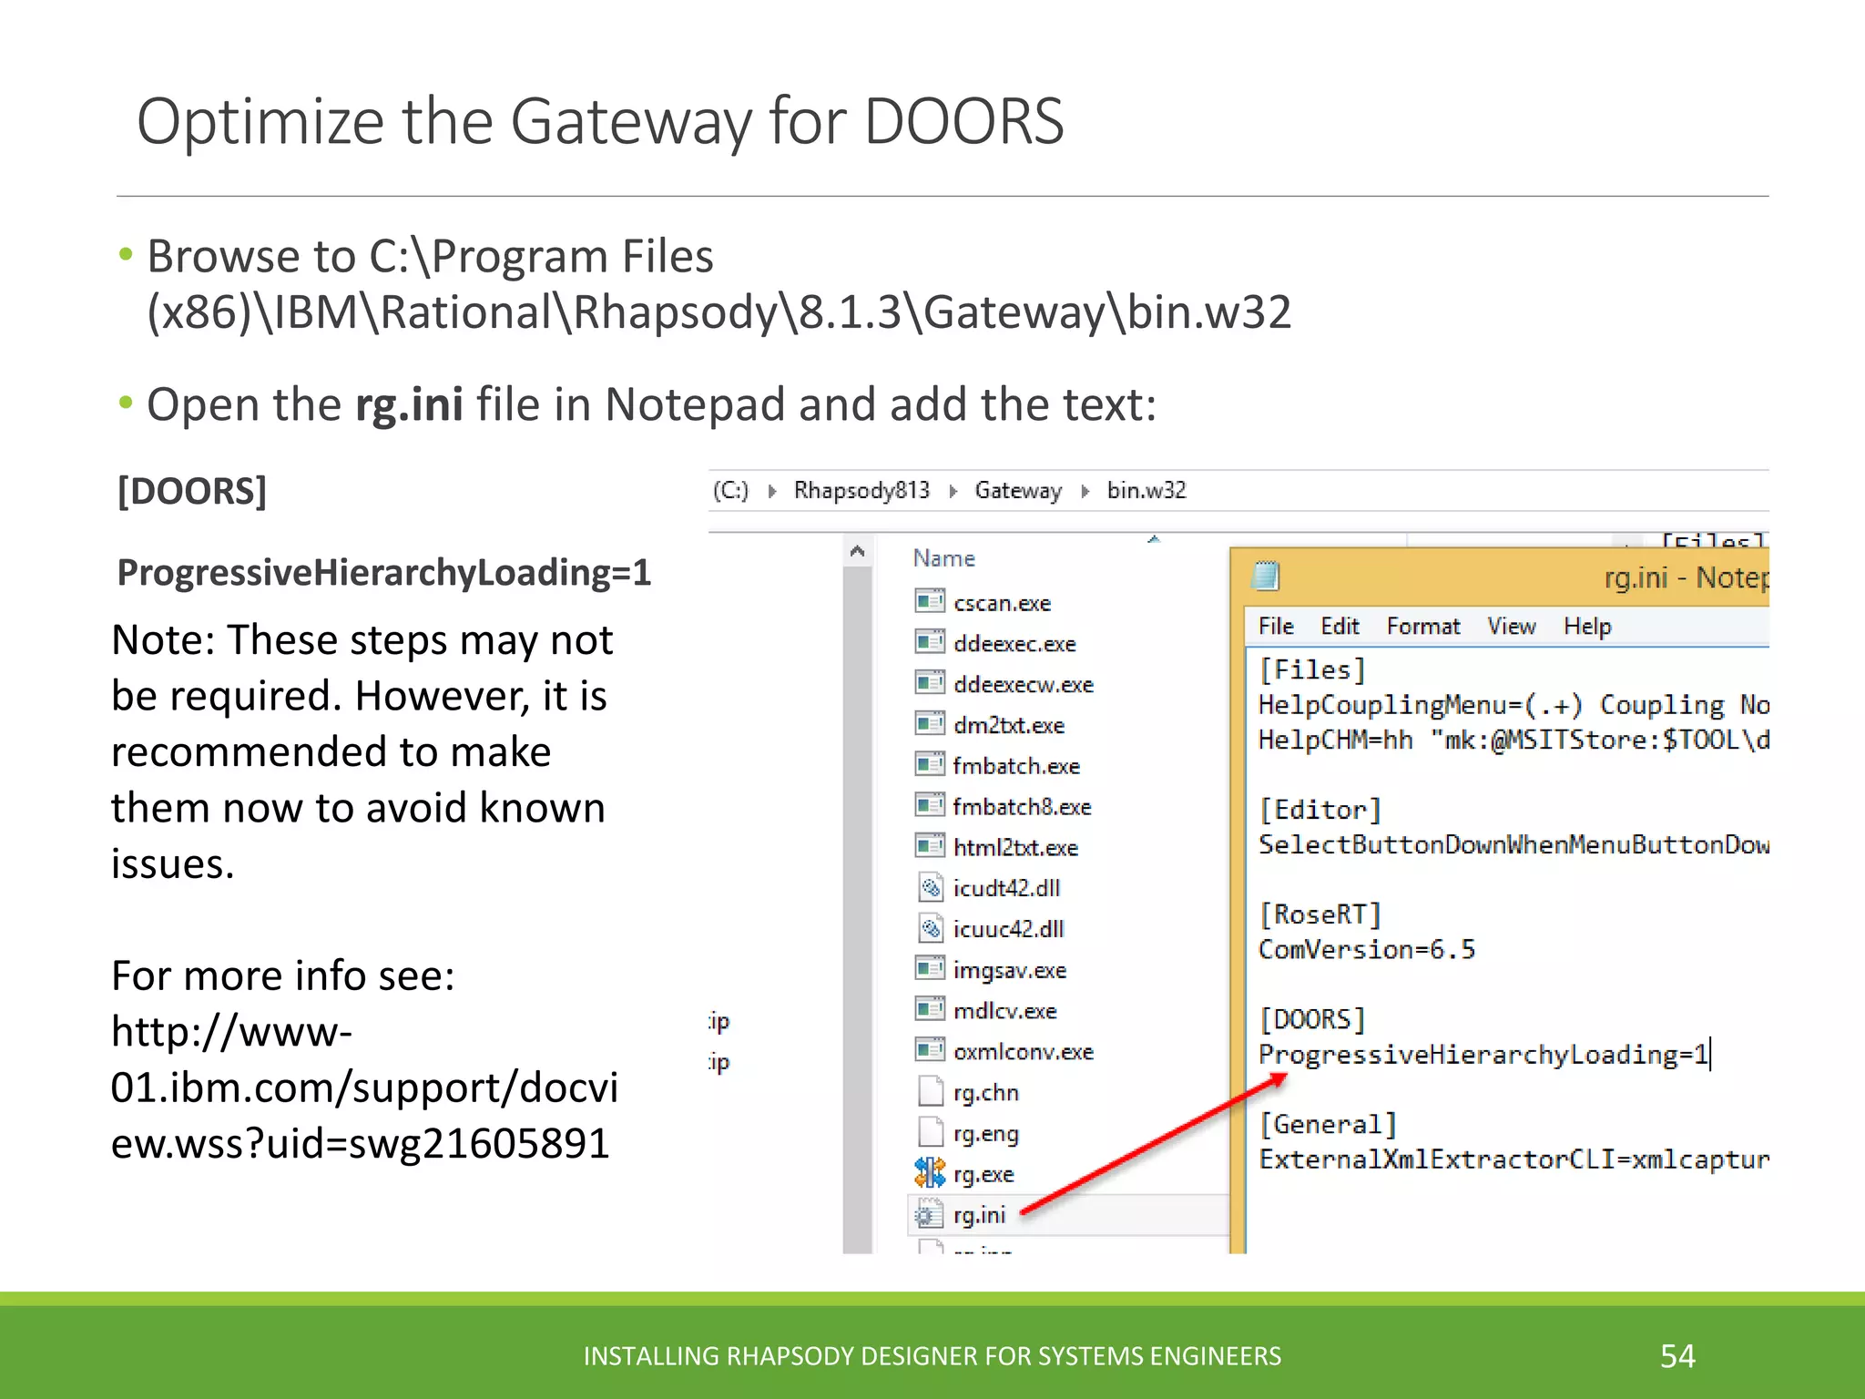Select the fmbatch8.exe file name
1865x1399 pixels.
click(x=1022, y=807)
